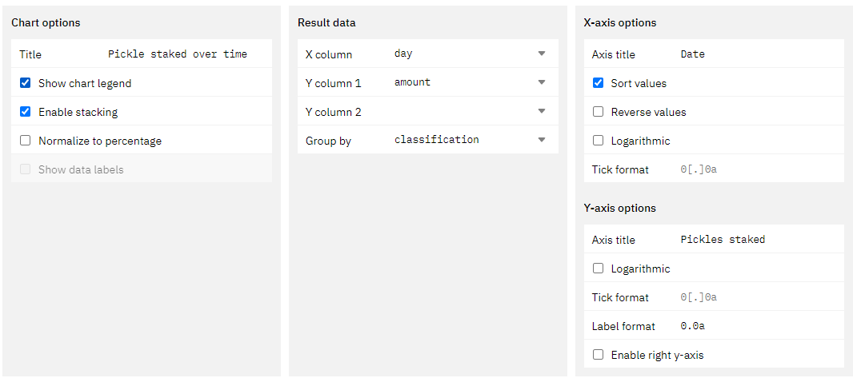Edit the Y-axis title 'Pickles staked'
The image size is (857, 382).
(x=758, y=240)
